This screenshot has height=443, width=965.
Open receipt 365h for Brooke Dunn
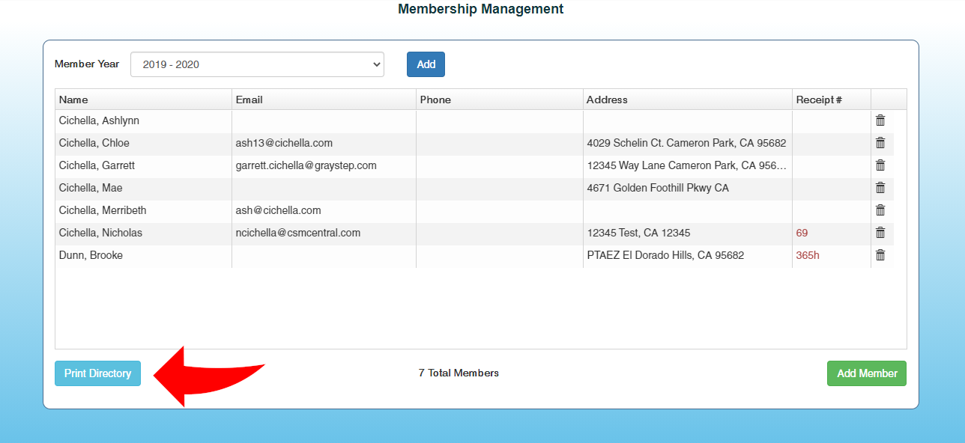[807, 255]
